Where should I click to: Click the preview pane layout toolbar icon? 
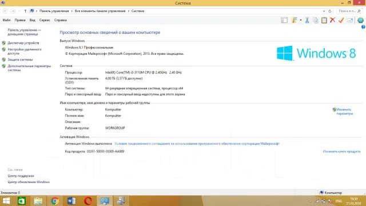pyautogui.click(x=284, y=21)
